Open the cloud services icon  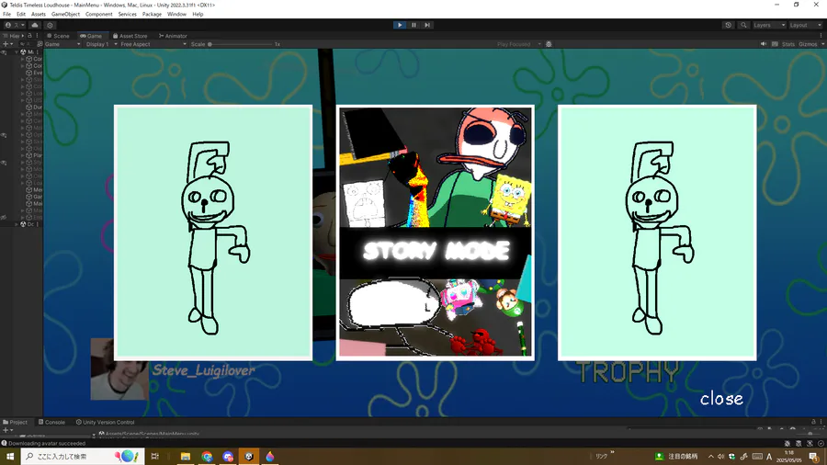point(35,25)
